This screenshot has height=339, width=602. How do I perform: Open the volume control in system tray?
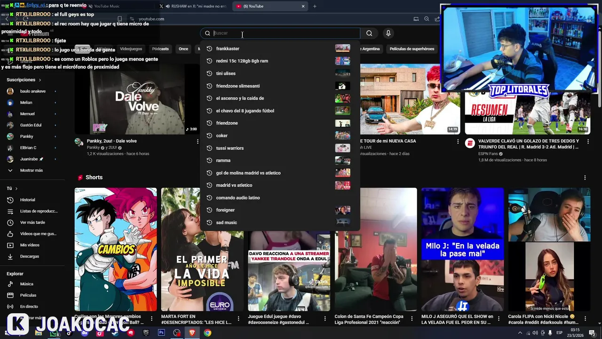pos(535,333)
